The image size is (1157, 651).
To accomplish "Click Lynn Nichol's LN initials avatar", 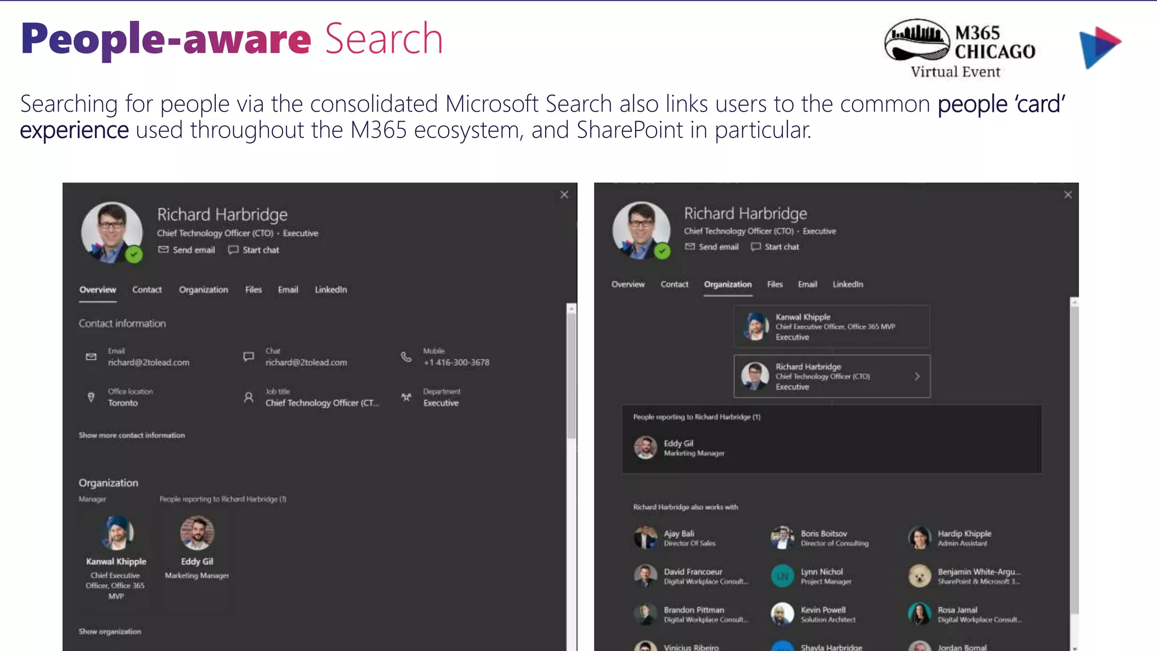I will click(x=782, y=576).
